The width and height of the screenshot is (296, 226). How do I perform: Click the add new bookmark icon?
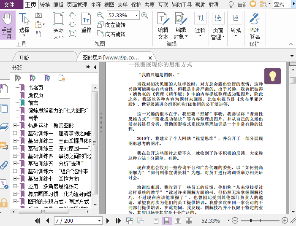[33, 78]
